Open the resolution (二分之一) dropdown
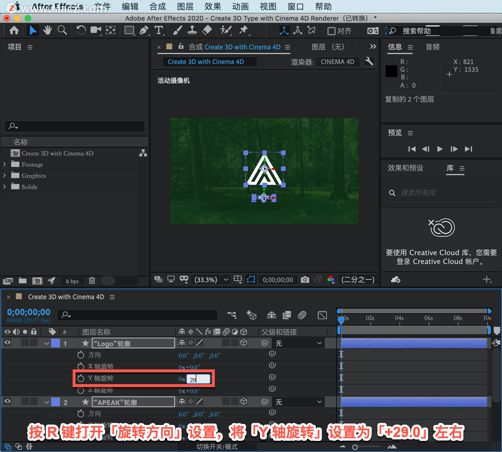The height and width of the screenshot is (452, 502). click(358, 279)
